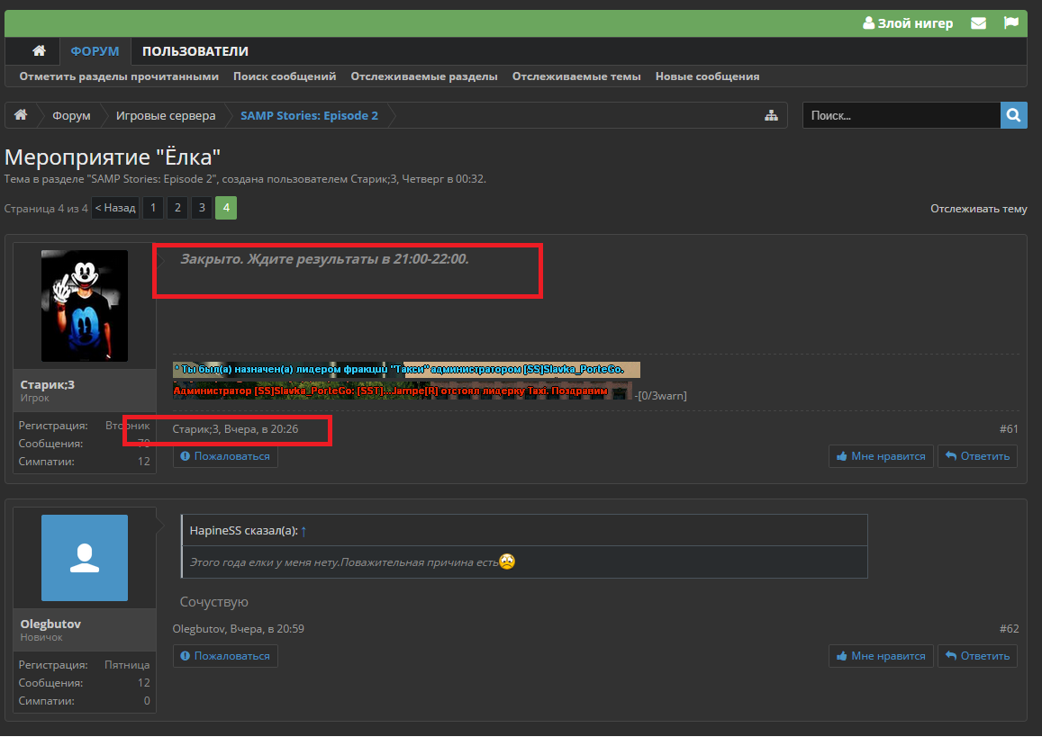Report post #61 via Пожаловаться

pos(225,456)
